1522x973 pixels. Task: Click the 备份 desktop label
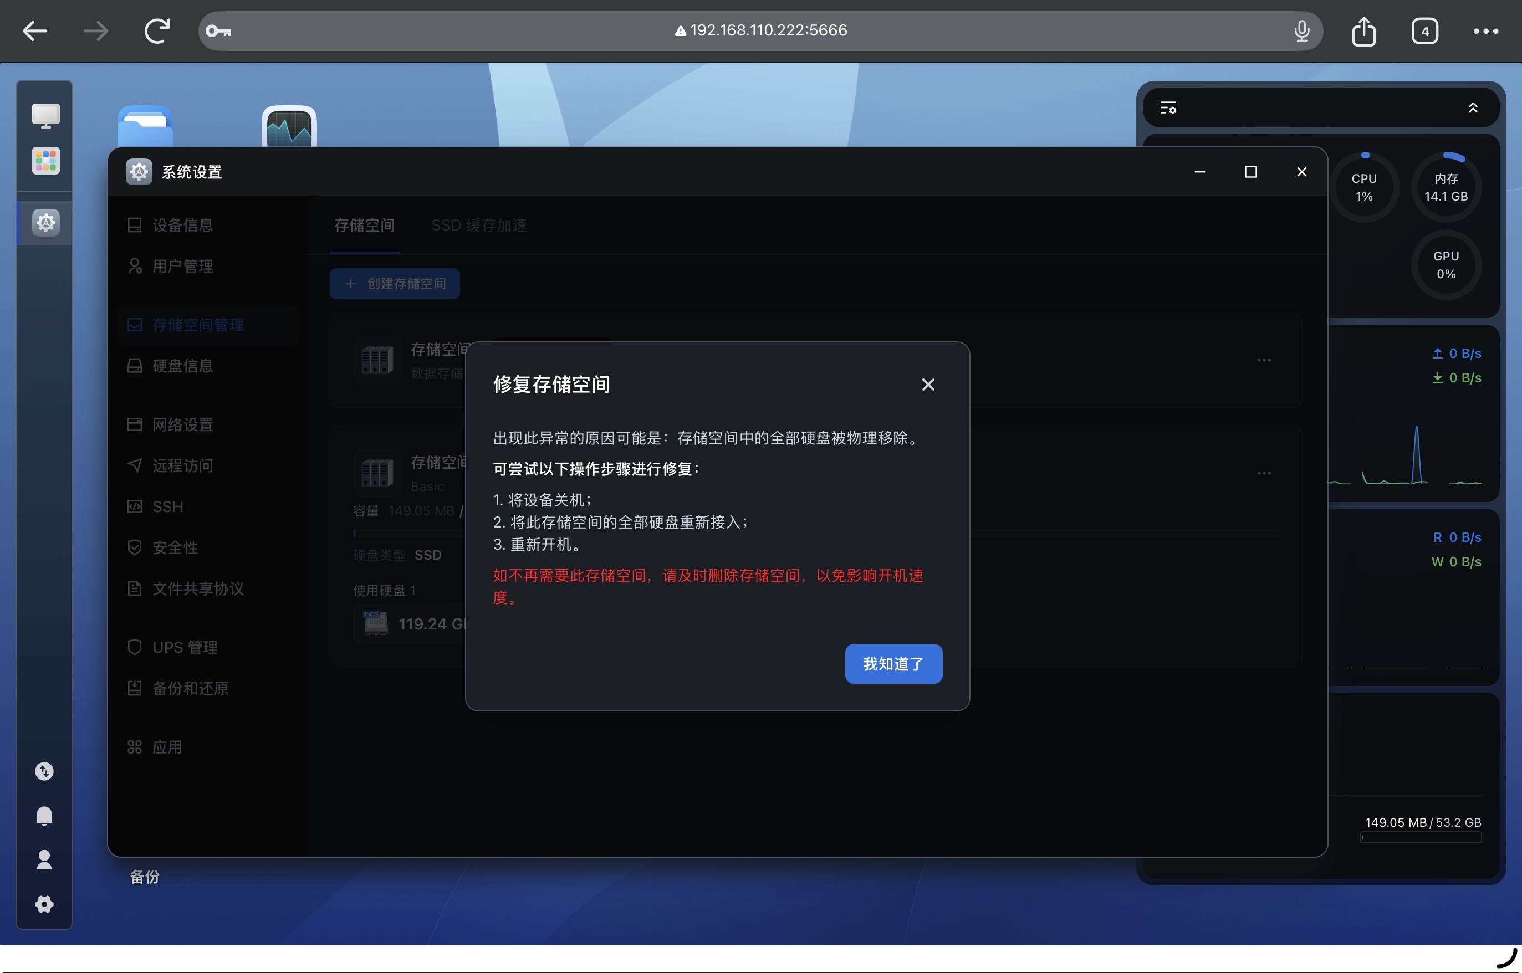(145, 877)
